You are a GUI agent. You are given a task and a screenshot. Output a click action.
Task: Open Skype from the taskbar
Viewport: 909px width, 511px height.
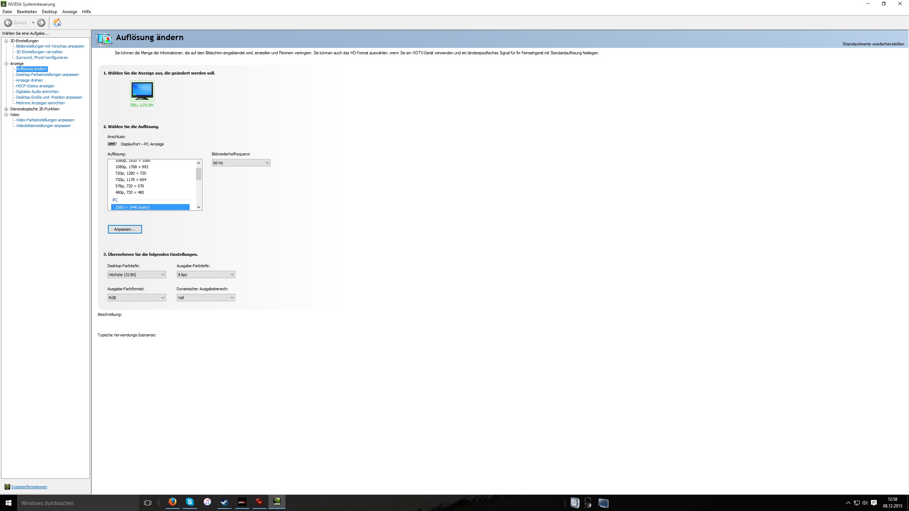pos(190,502)
